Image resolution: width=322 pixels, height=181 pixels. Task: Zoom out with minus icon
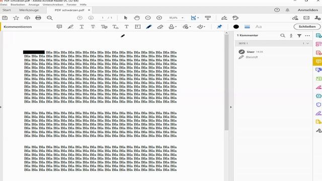click(x=148, y=18)
